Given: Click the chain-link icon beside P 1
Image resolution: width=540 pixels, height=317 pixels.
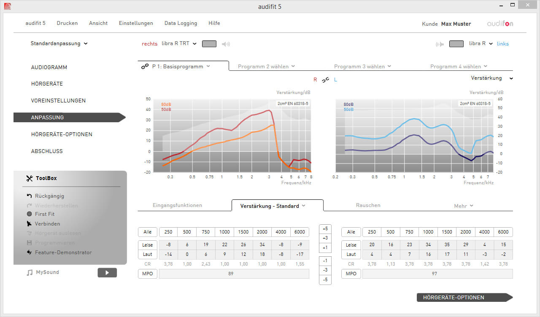Looking at the screenshot, I should (x=145, y=67).
